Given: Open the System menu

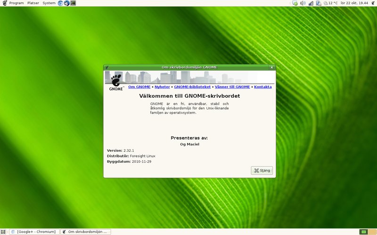Looking at the screenshot, I should click(x=49, y=3).
